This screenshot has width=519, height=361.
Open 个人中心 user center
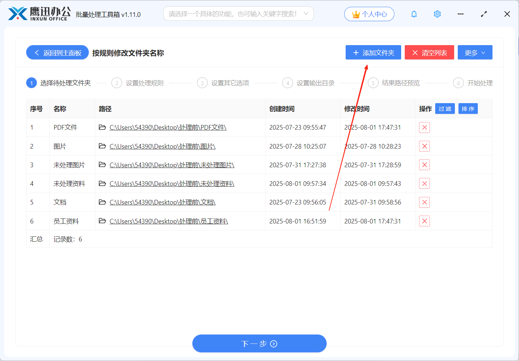[369, 14]
